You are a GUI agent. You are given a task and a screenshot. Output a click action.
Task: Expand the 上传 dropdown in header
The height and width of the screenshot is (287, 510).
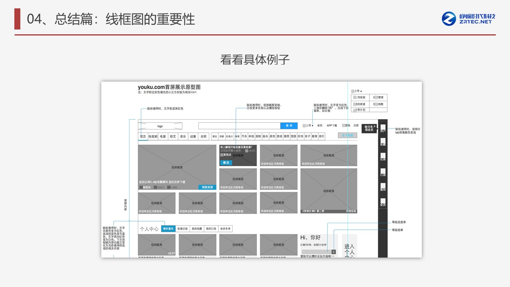point(309,126)
